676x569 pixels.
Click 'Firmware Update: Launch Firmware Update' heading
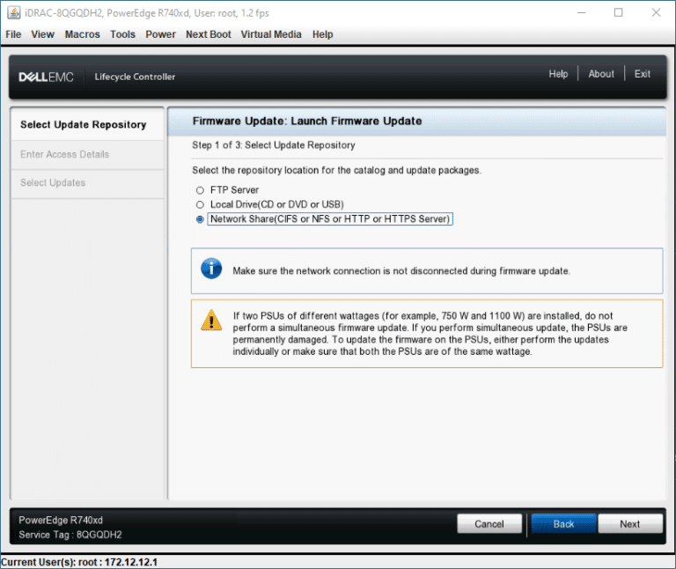[307, 121]
